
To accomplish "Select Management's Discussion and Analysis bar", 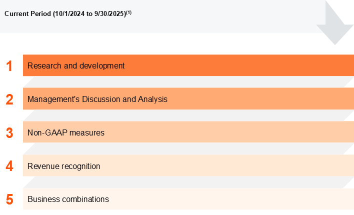I will [188, 99].
